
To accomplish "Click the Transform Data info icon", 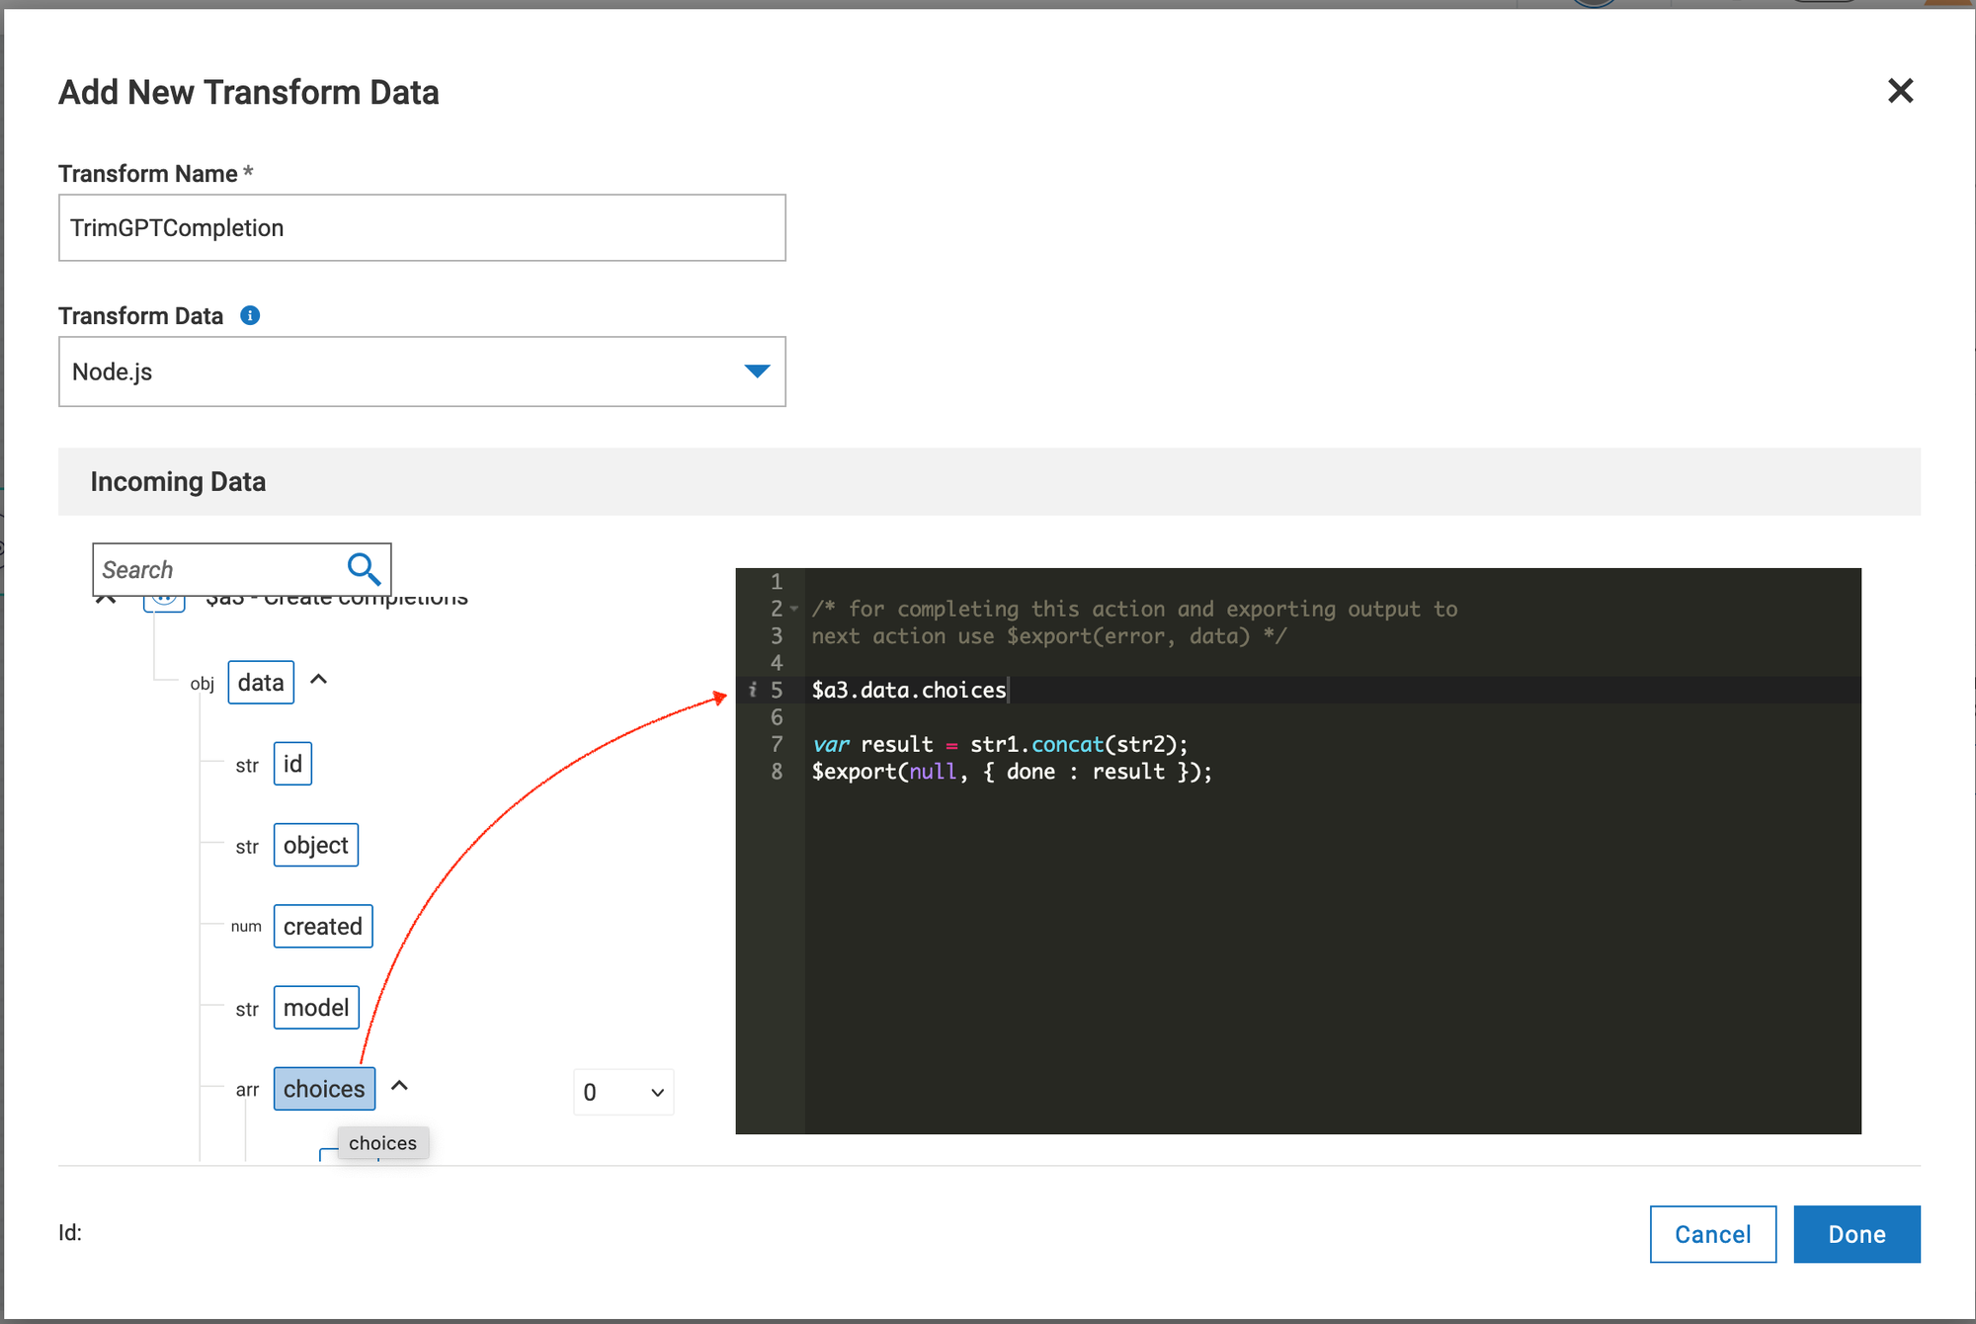I will (250, 315).
